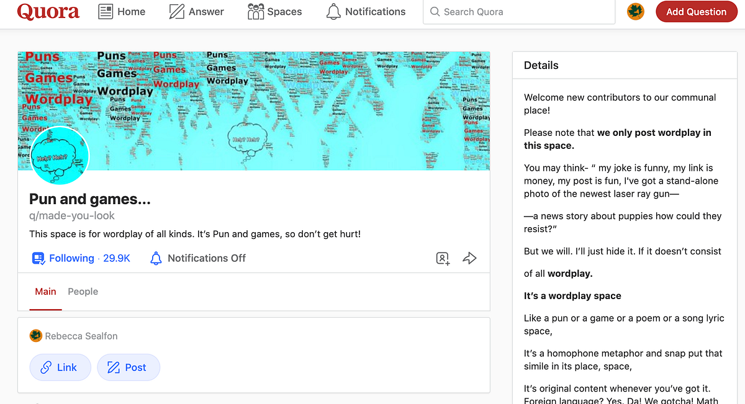Click the space's round profile picture
This screenshot has width=745, height=404.
point(60,156)
